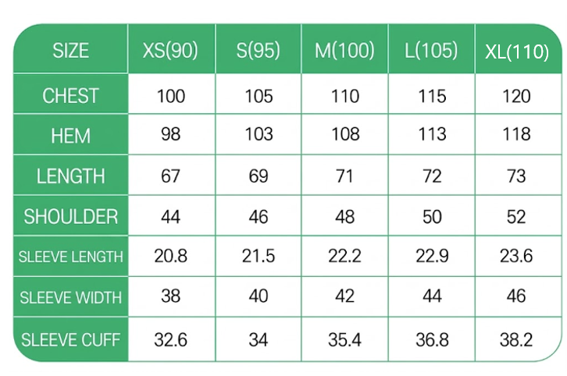
Task: Select the L(105) column header
Action: pos(431,51)
